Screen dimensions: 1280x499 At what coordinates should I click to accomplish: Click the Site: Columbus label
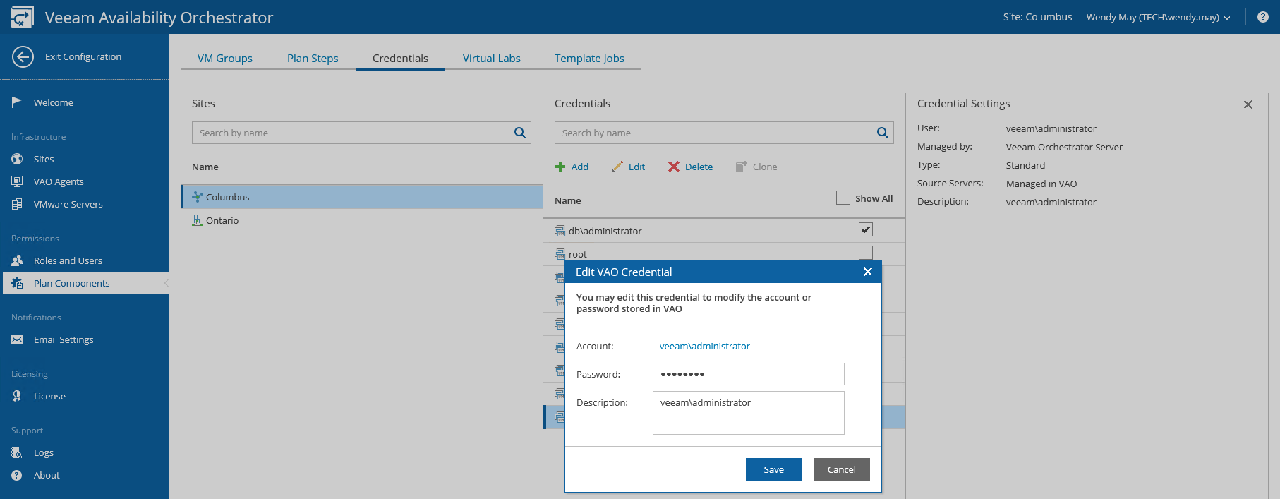pos(1037,17)
